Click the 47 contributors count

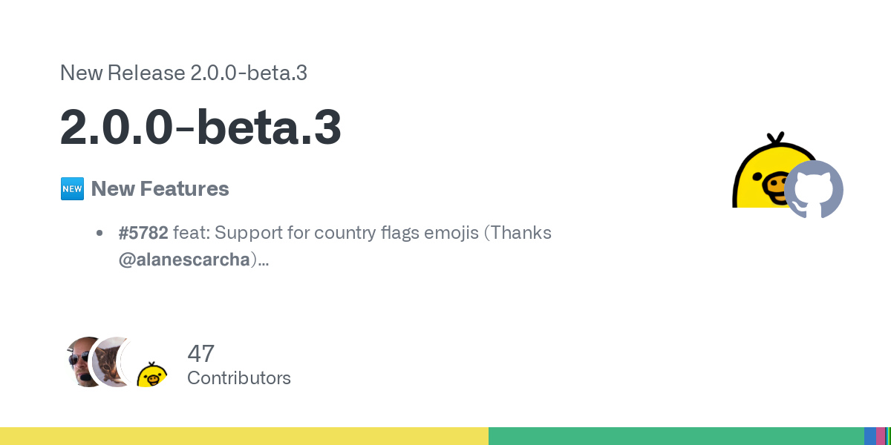pyautogui.click(x=200, y=353)
